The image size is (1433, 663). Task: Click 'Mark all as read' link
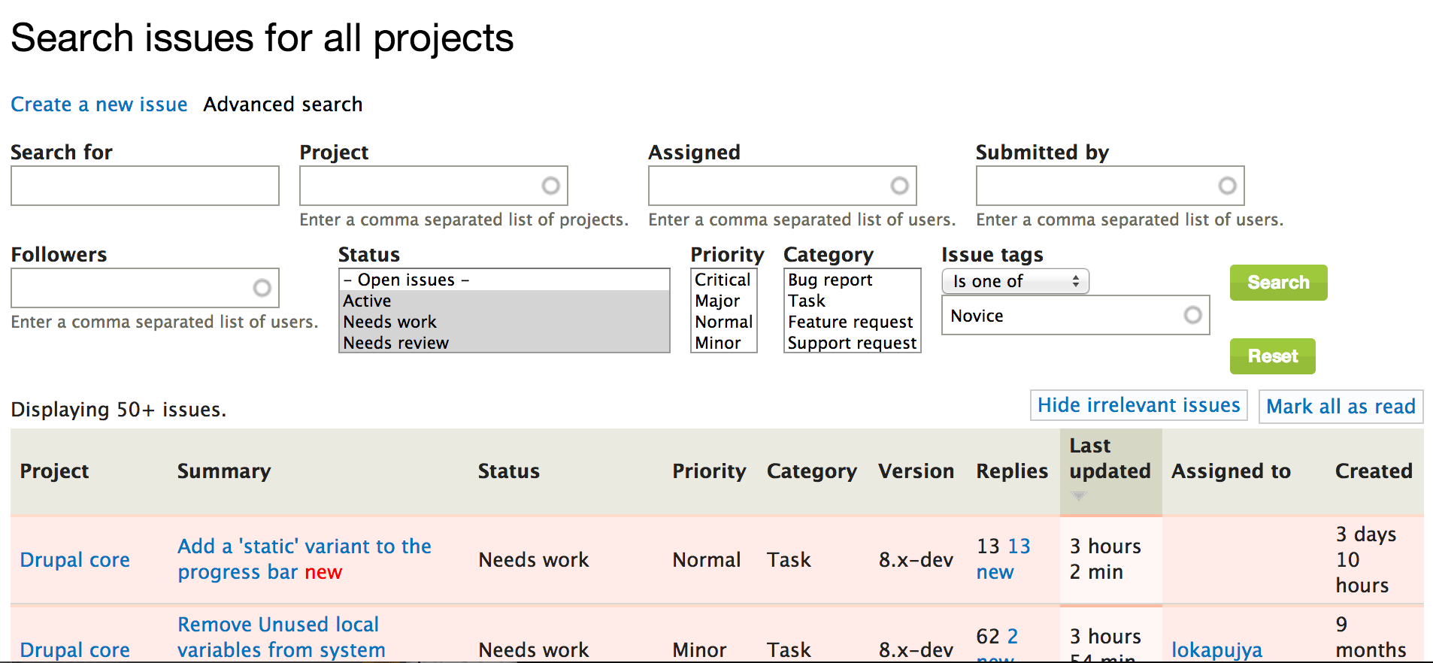pos(1341,407)
